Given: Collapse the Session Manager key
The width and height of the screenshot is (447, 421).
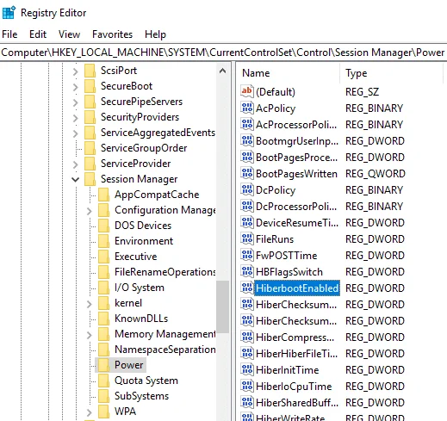Looking at the screenshot, I should tap(76, 180).
